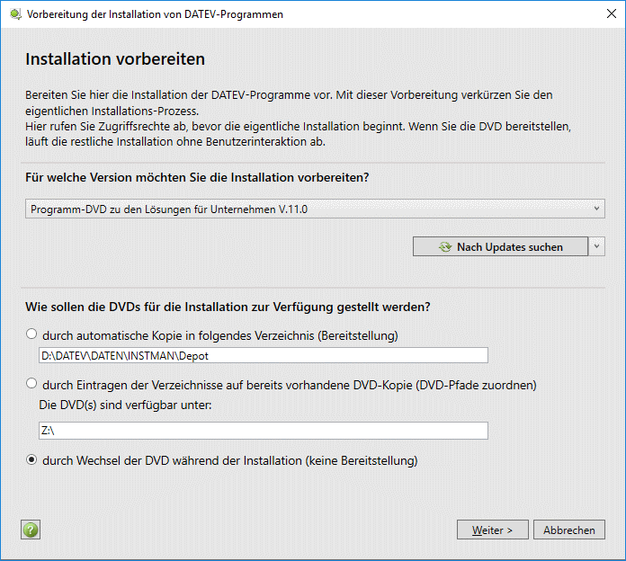Screen dimensions: 626x561
Task: Click Nach Updates suchen button
Action: tap(501, 246)
